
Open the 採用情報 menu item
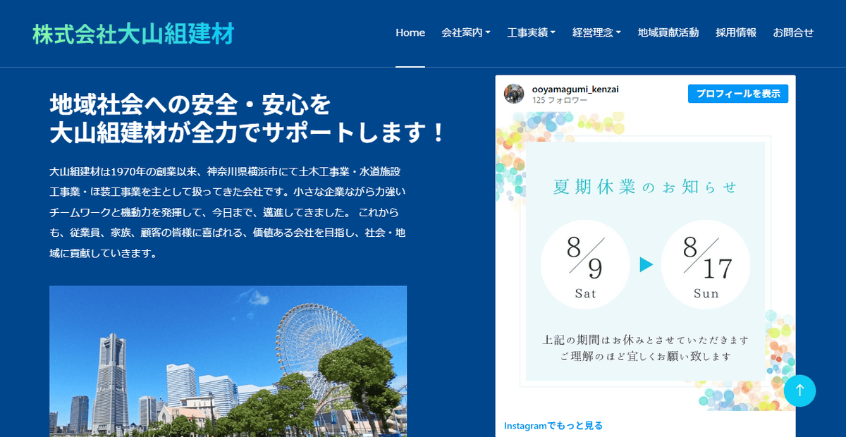point(736,32)
